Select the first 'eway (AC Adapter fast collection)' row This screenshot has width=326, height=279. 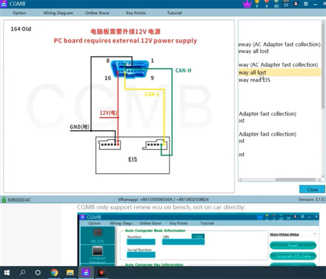[x=279, y=44]
